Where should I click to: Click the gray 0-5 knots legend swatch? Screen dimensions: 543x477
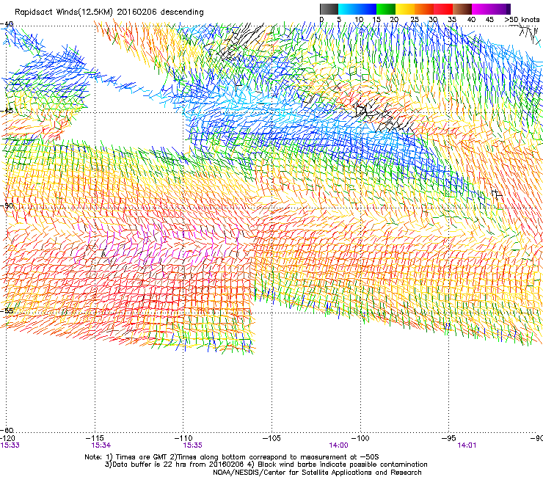(329, 9)
